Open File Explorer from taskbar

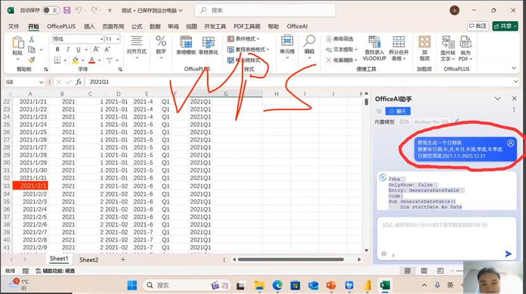coord(259,285)
